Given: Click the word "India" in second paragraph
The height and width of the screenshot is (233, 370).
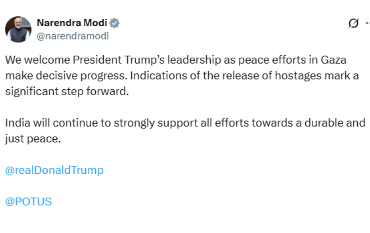Looking at the screenshot, I should pos(16,123).
